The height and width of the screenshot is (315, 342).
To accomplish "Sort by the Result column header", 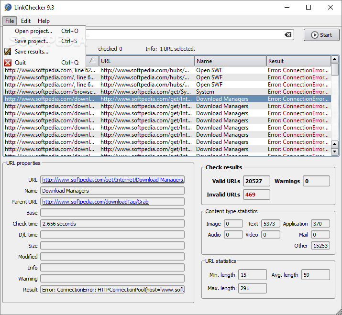I will click(x=298, y=61).
